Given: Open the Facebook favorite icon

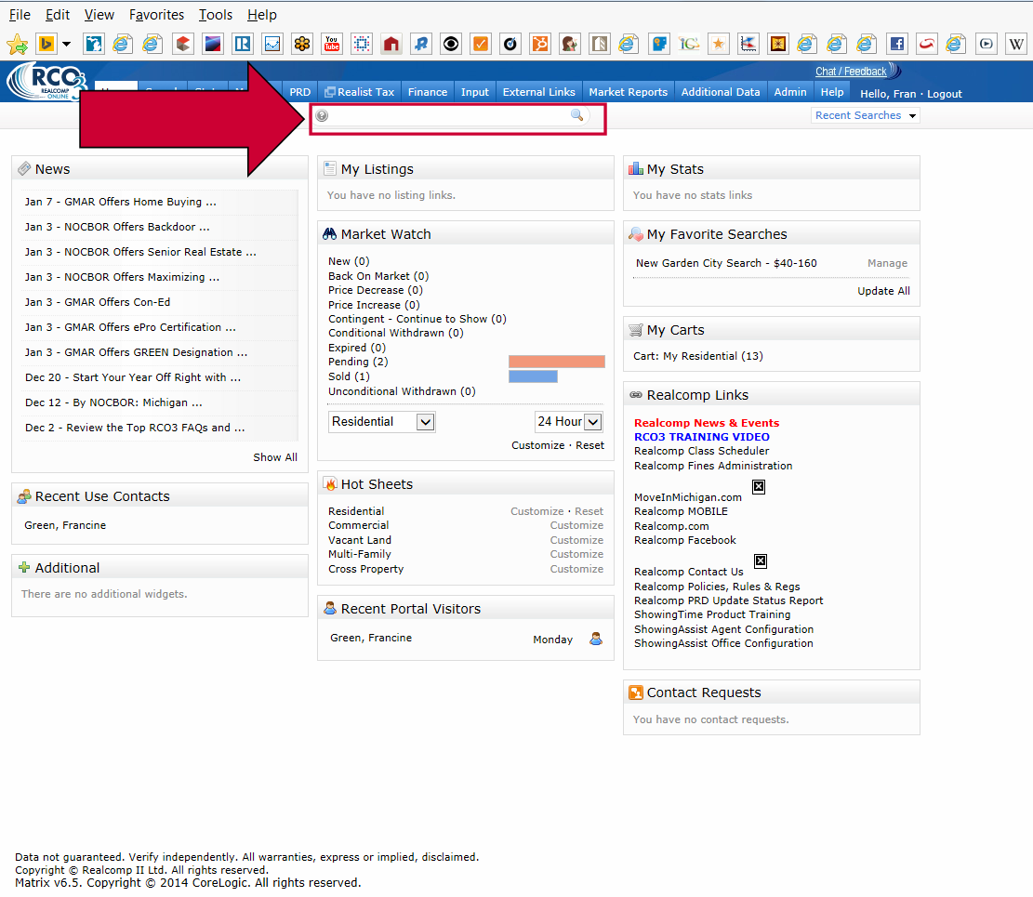Looking at the screenshot, I should [896, 44].
